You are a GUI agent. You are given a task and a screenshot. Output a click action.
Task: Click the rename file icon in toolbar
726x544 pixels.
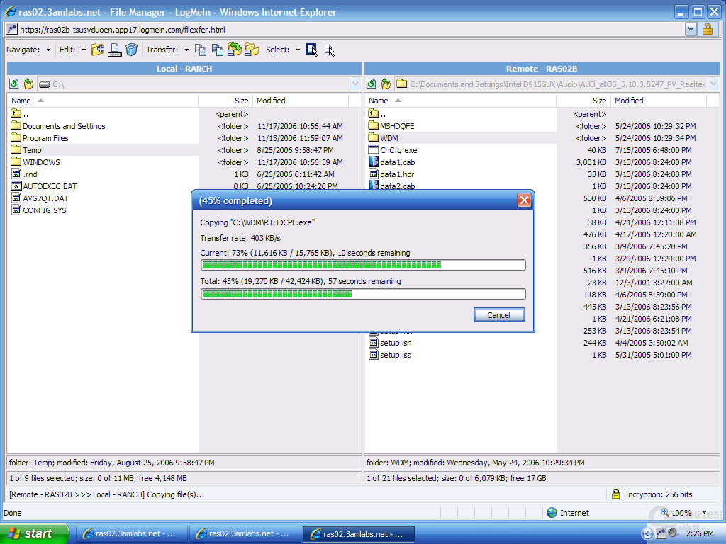click(115, 50)
